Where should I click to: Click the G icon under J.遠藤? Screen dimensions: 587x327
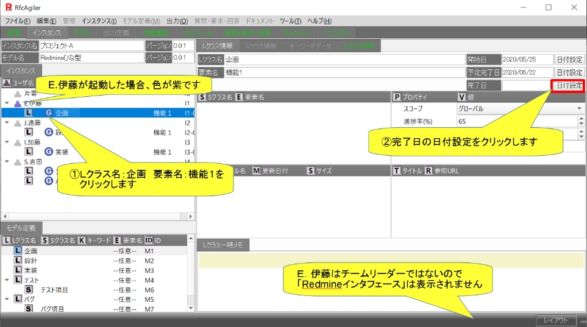click(x=49, y=132)
